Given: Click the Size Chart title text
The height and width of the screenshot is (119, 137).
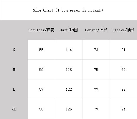Looking at the screenshot, I should click(x=68, y=10).
